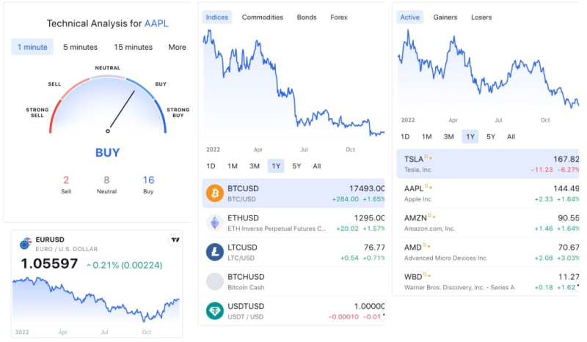
Task: Click the BUY rating result text
Action: tap(107, 152)
